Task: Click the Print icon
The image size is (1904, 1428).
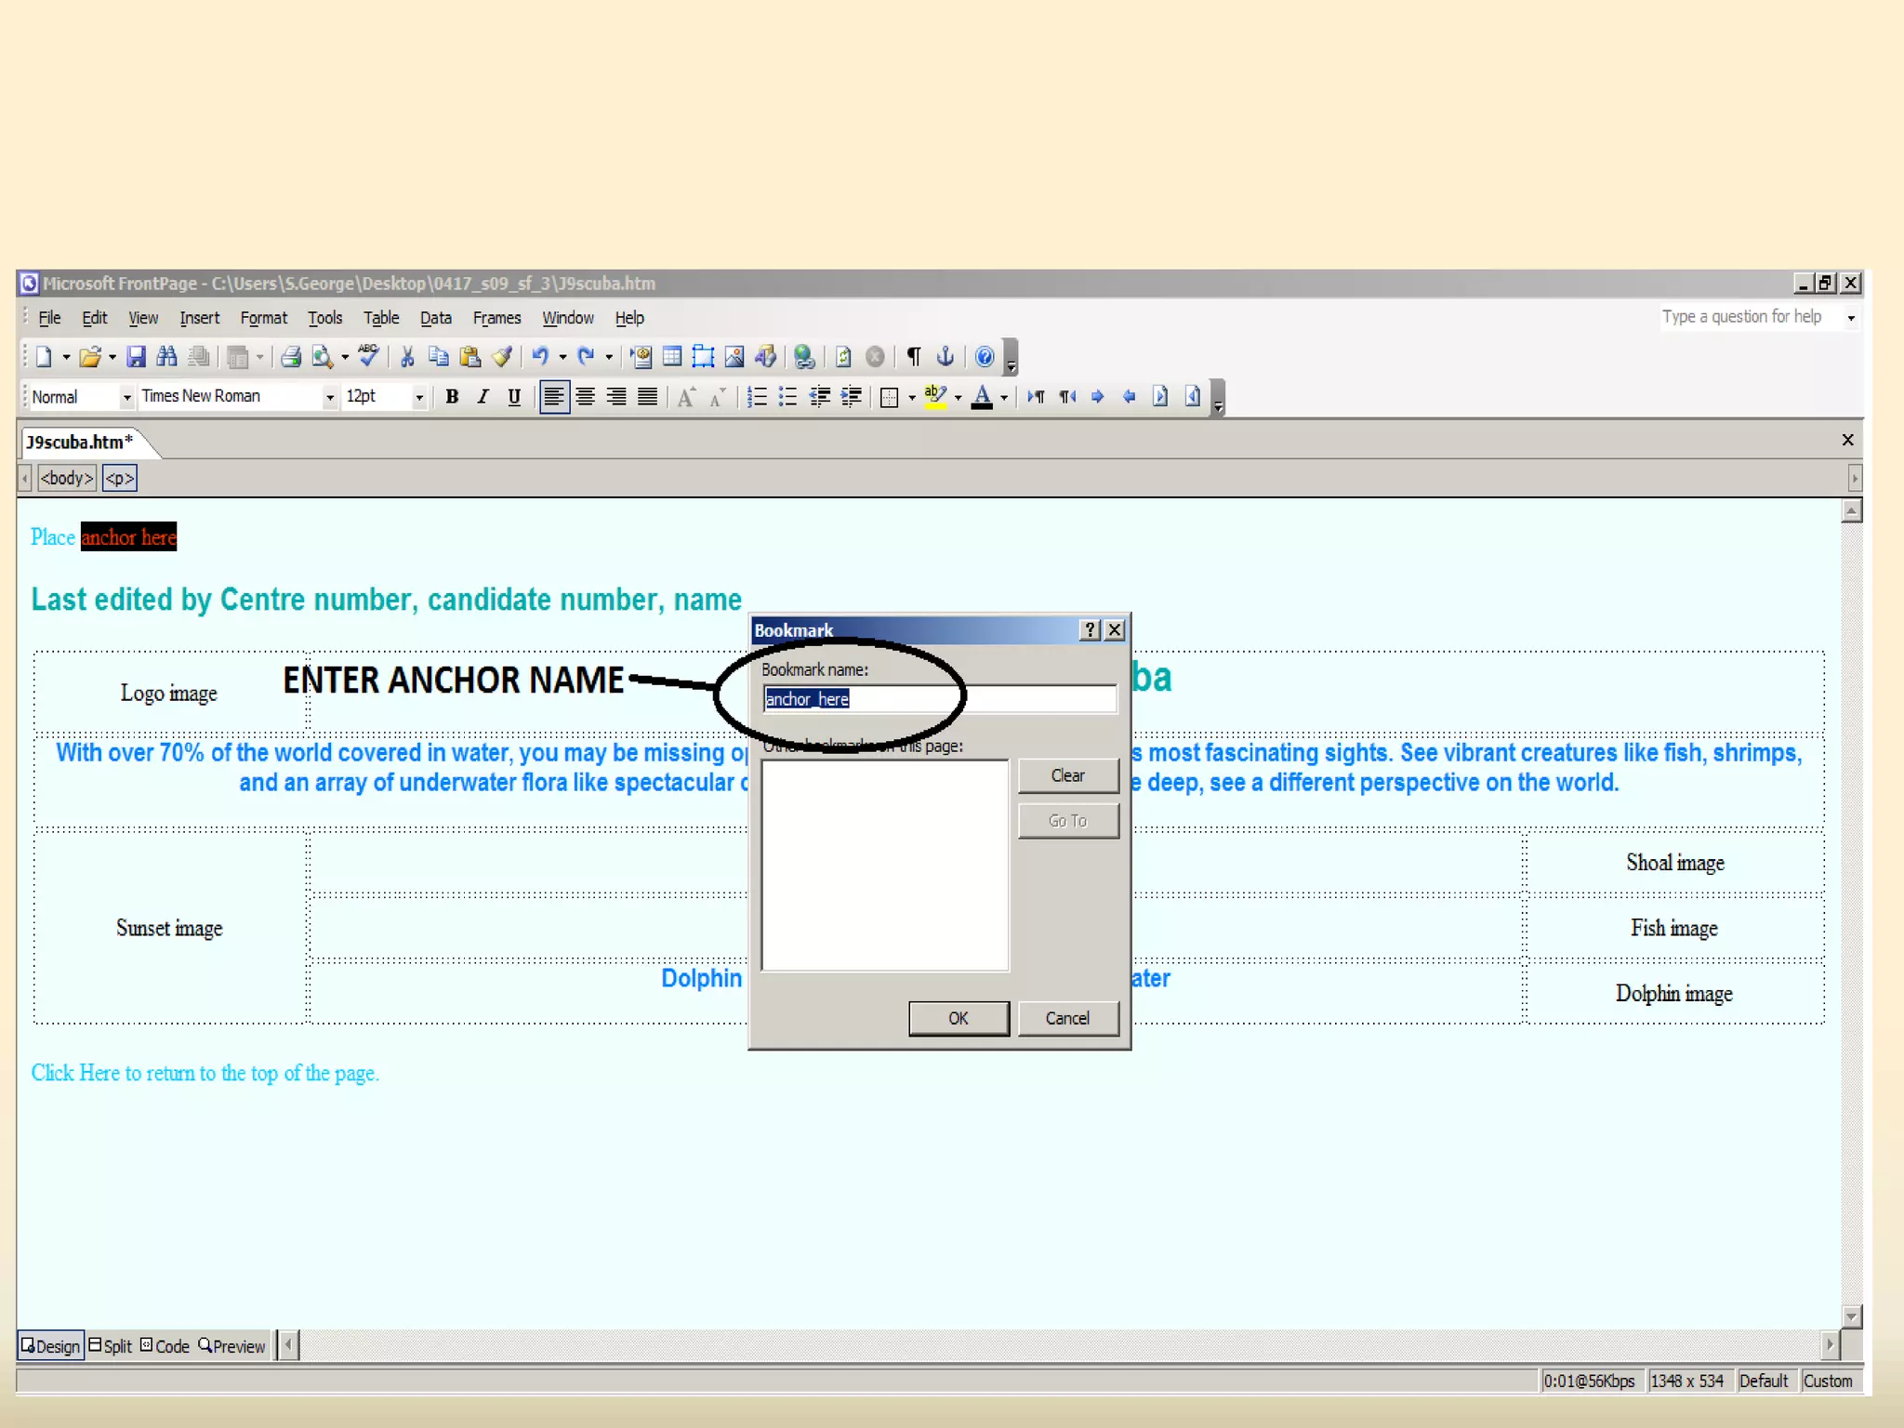Action: [291, 357]
